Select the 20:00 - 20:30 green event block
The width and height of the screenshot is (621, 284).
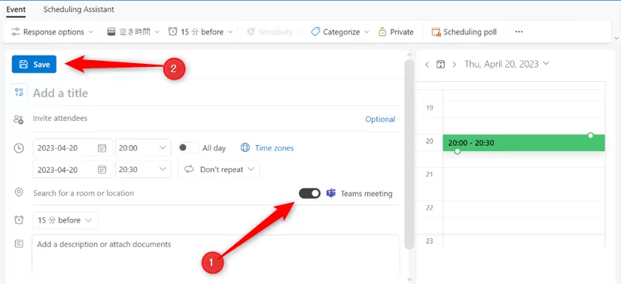click(x=524, y=144)
